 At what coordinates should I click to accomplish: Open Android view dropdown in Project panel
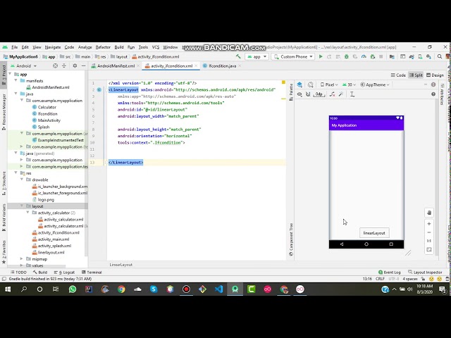[x=24, y=65]
